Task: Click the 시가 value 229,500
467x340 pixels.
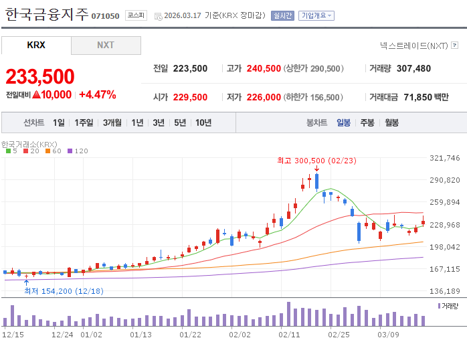Action: tap(190, 97)
